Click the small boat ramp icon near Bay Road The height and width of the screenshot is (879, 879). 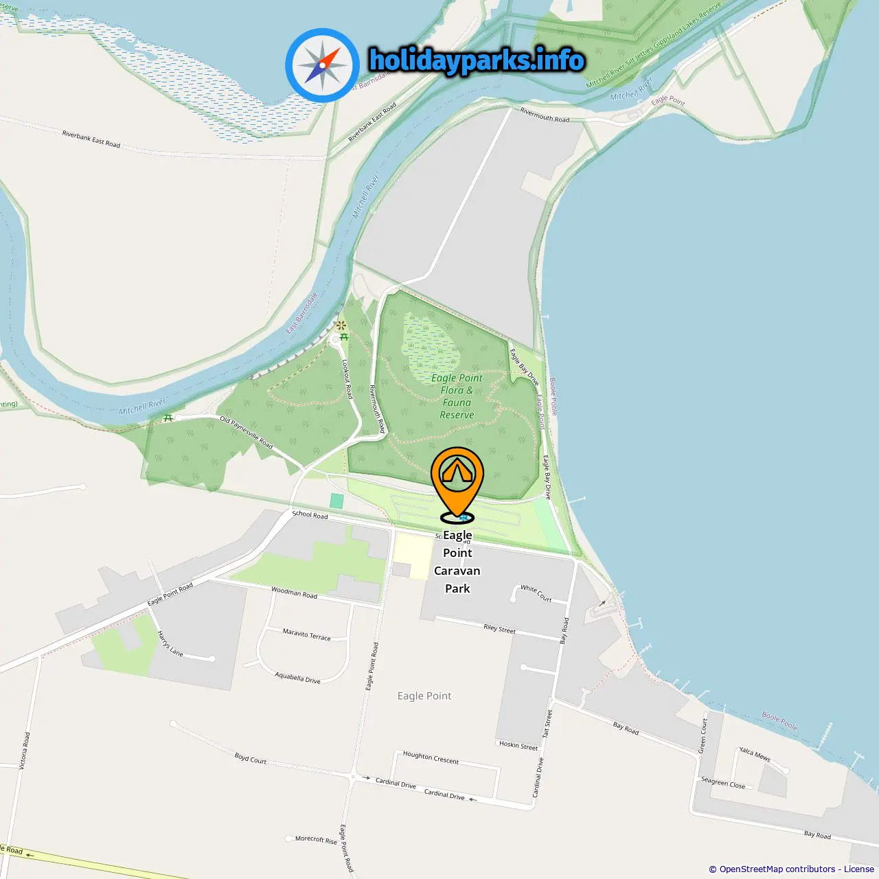(603, 604)
